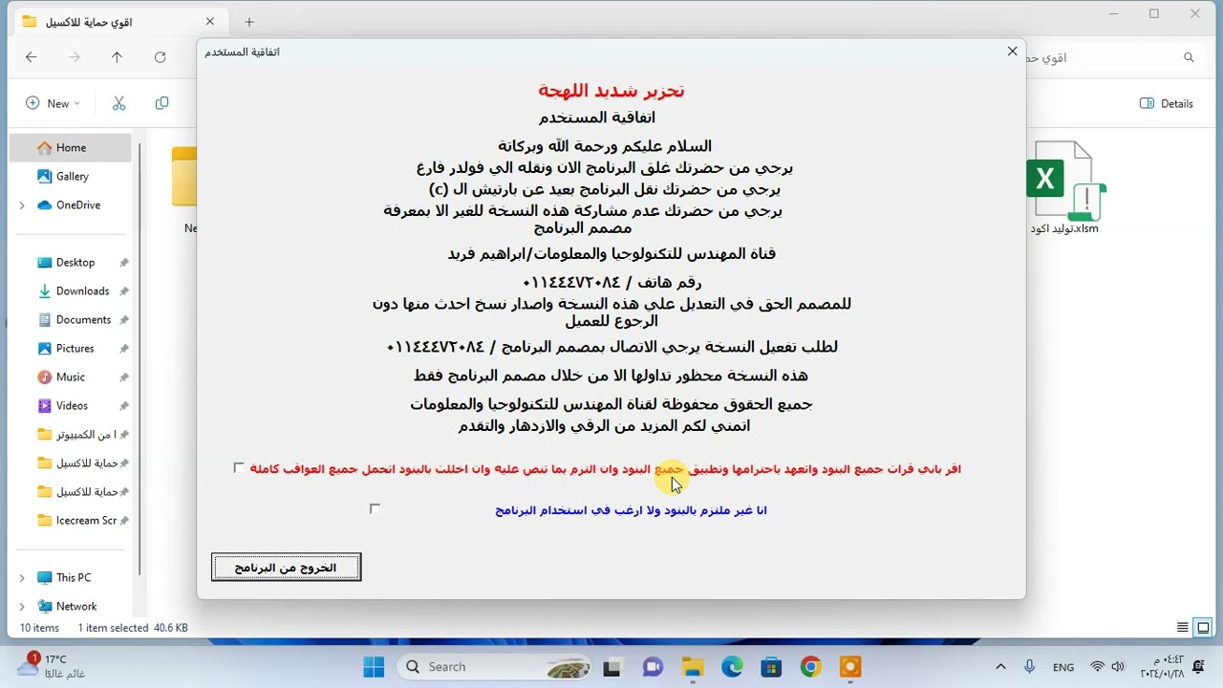Click the red تحذير شديد اللهجة heading
The image size is (1223, 688).
[x=611, y=91]
